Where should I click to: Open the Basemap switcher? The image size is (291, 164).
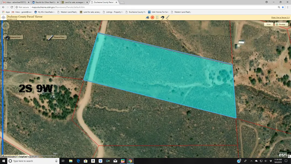pos(281,24)
